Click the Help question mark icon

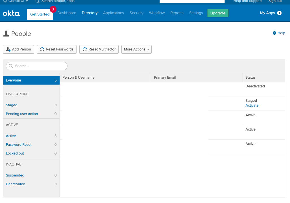pos(274,33)
